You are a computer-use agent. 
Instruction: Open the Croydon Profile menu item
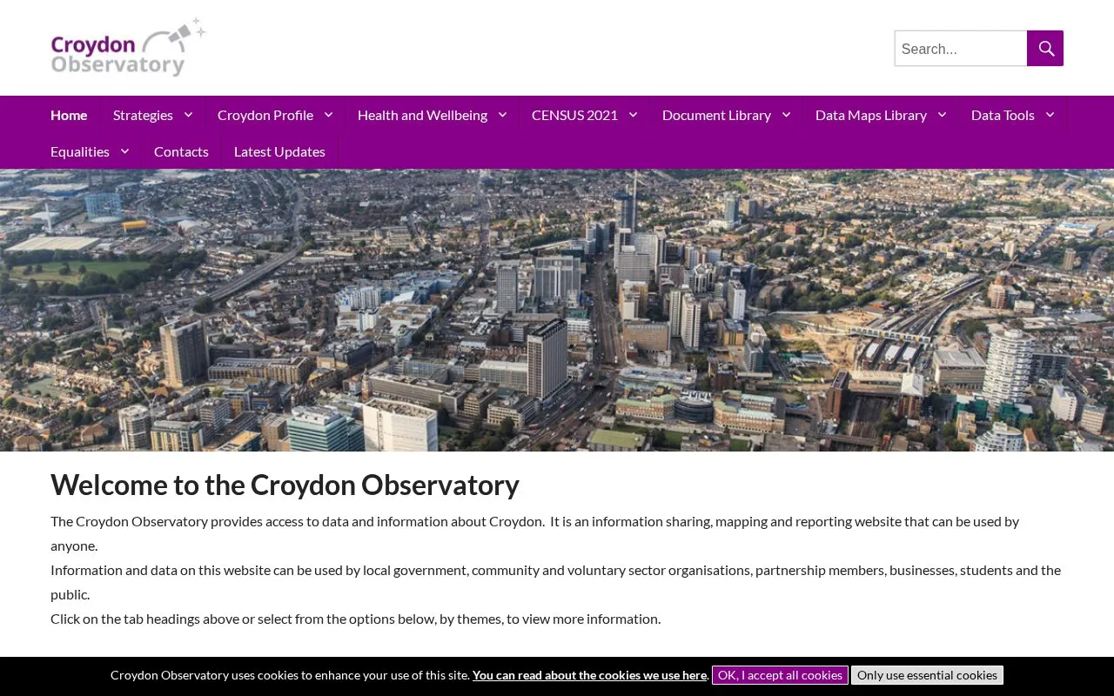click(265, 115)
